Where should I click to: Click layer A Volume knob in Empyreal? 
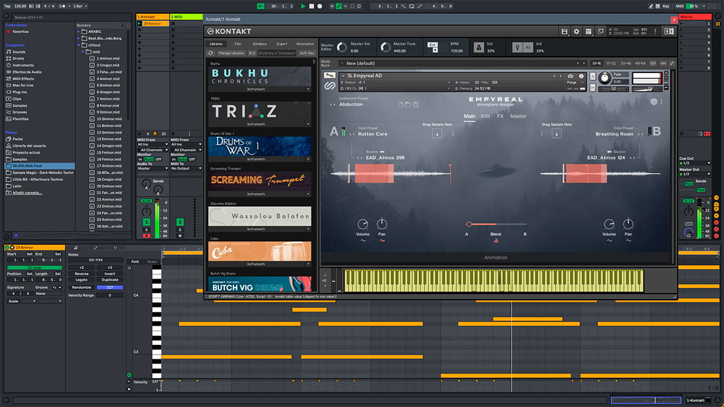point(363,224)
